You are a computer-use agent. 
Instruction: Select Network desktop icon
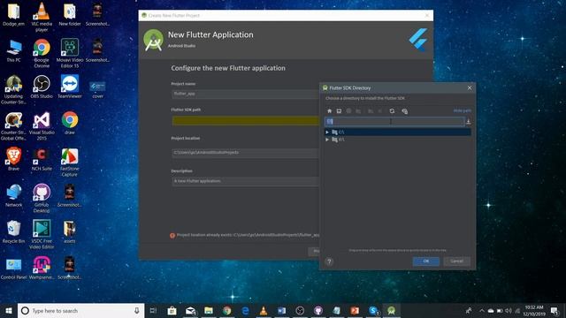pyautogui.click(x=14, y=195)
